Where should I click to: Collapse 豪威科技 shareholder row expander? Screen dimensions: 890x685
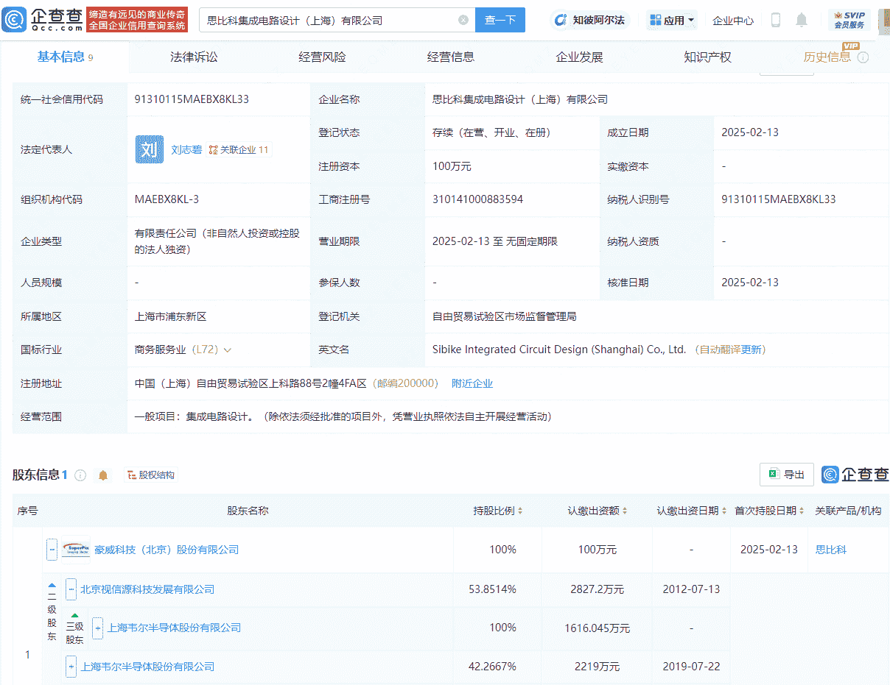51,549
